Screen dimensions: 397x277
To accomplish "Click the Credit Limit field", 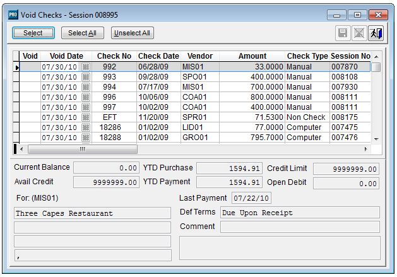I will point(346,169).
